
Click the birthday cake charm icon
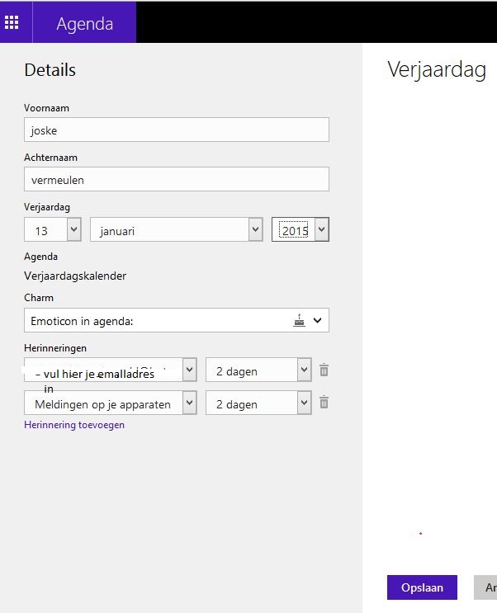[x=300, y=321]
